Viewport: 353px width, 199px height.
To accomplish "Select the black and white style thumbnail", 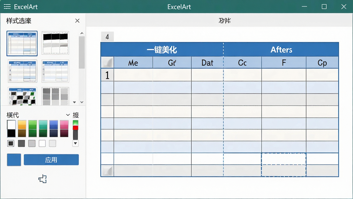I will [55, 43].
